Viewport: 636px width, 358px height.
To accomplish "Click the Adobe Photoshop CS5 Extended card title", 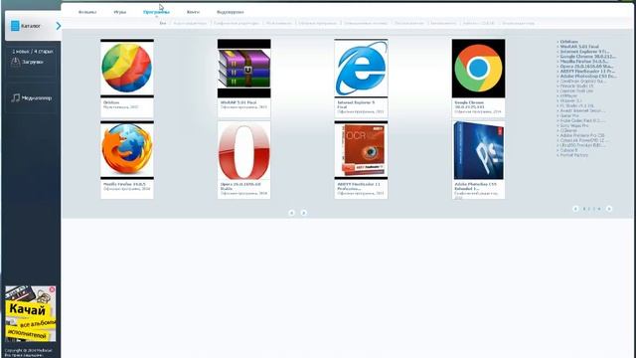I will 475,186.
